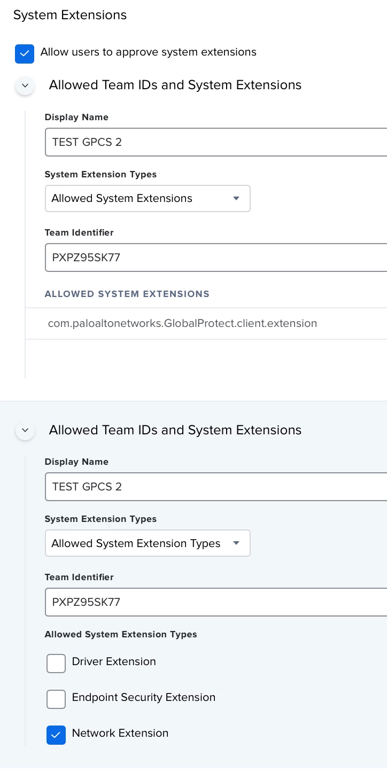Click the ALLOWED SYSTEM EXTENSIONS column header
Screen dimensions: 387x780
pyautogui.click(x=127, y=294)
